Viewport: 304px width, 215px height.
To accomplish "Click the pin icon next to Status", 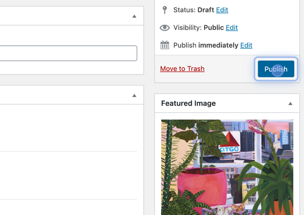I will pos(164,10).
